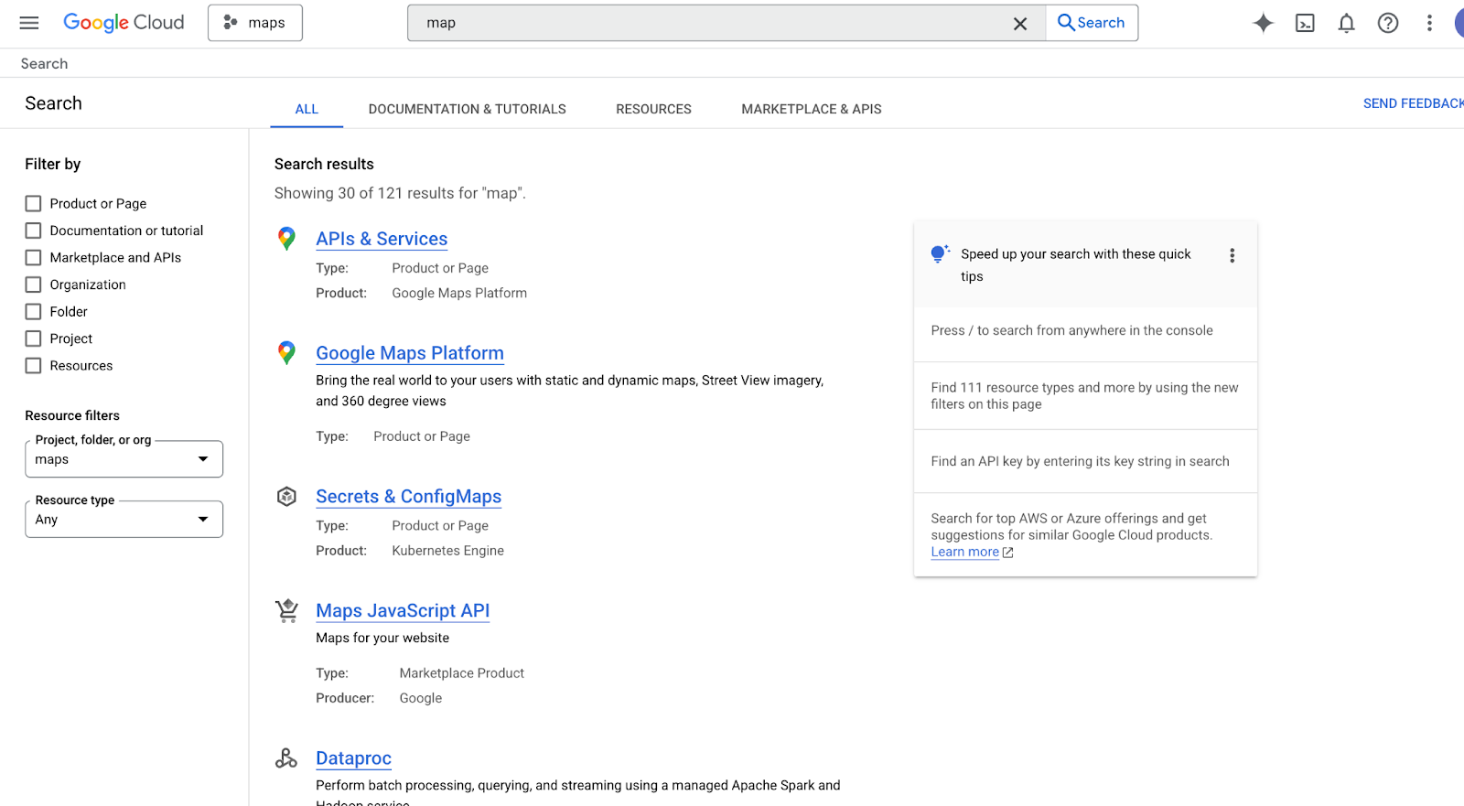This screenshot has height=806, width=1464.
Task: Follow the Learn more link
Action: (964, 552)
